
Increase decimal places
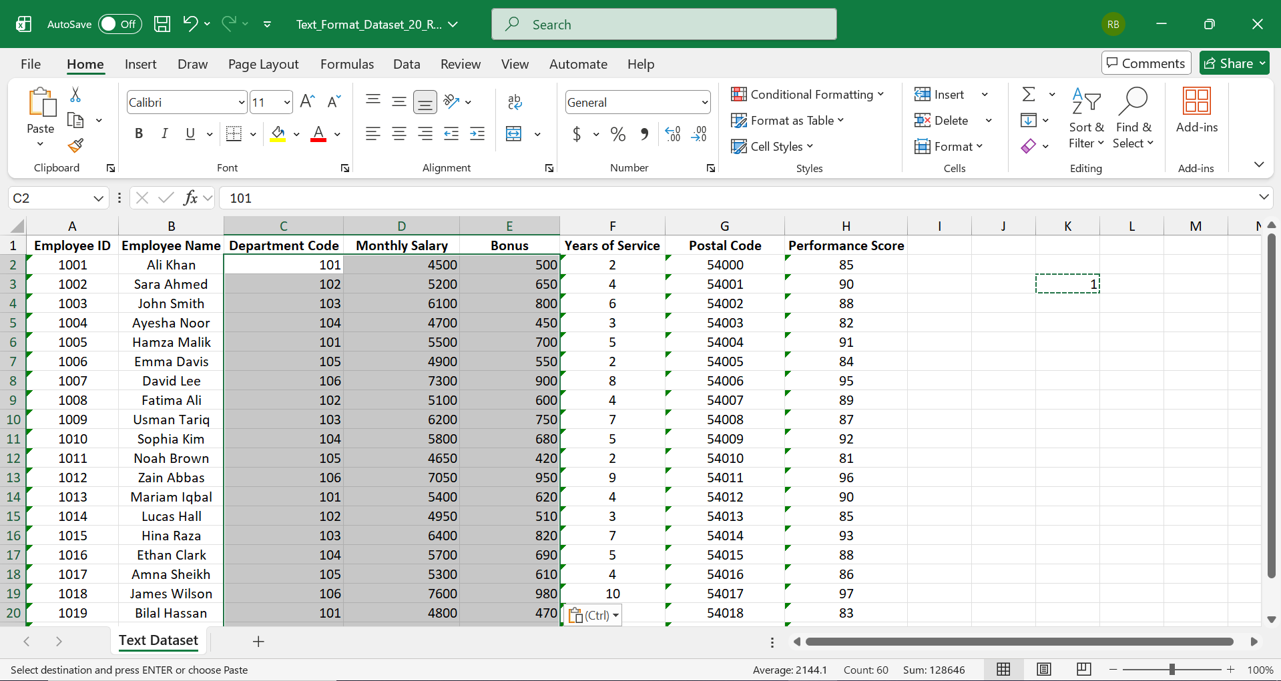tap(673, 134)
